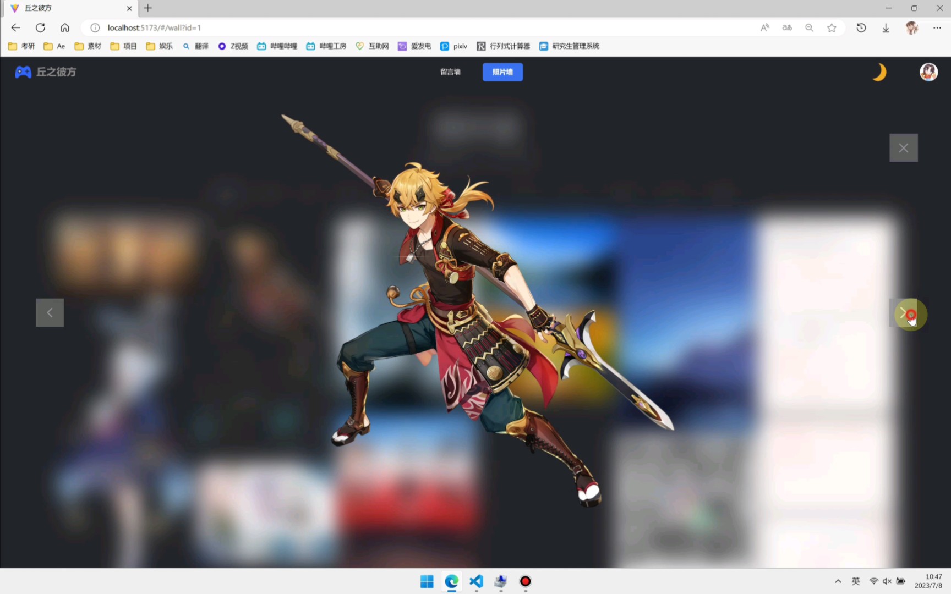
Task: Open the Wi-Fi network tray icon
Action: (873, 581)
